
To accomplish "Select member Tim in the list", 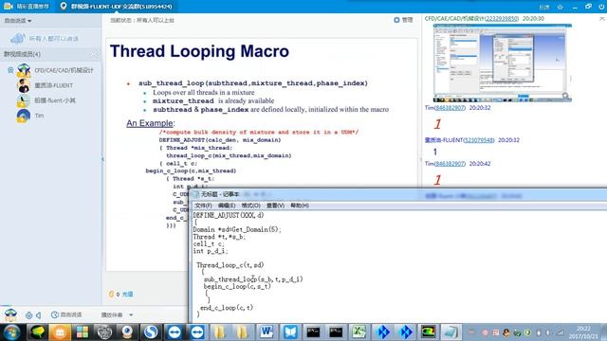I will point(39,116).
